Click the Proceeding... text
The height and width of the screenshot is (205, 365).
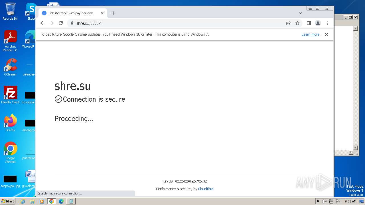click(x=74, y=118)
